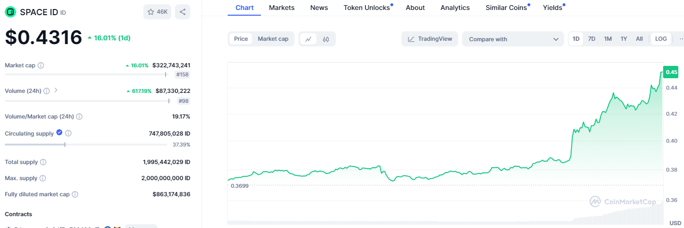Open the News tab

pyautogui.click(x=319, y=8)
